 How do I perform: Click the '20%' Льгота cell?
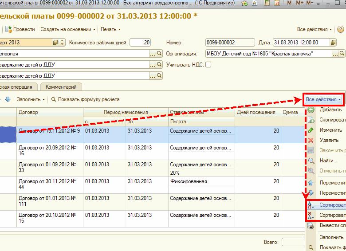coord(201,173)
